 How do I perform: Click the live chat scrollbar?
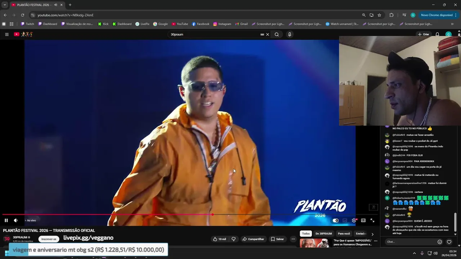point(455,222)
